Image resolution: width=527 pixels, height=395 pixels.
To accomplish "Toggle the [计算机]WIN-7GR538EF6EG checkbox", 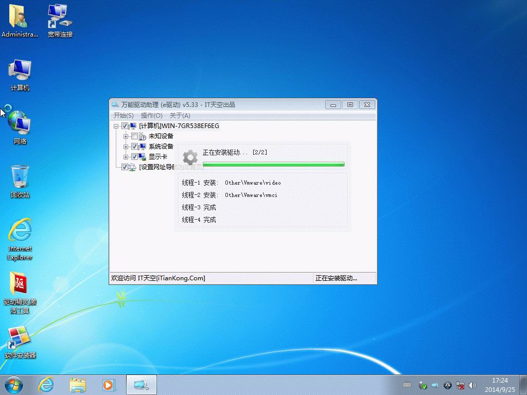I will tap(125, 126).
